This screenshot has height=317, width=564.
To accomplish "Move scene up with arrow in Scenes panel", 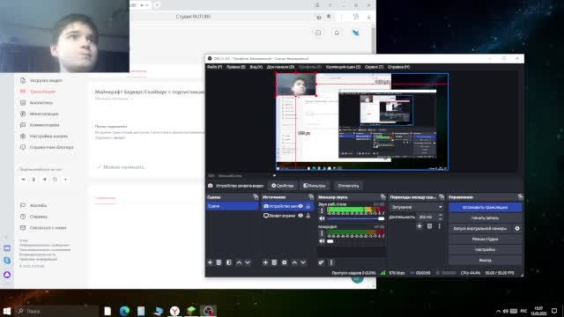I will pyautogui.click(x=239, y=262).
